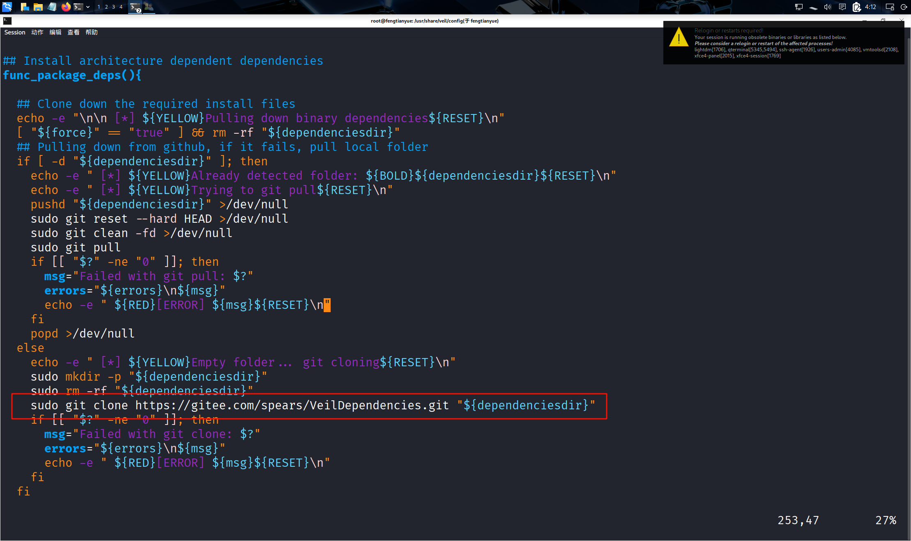Click the show desktop icon
The image size is (911, 541).
(x=25, y=7)
